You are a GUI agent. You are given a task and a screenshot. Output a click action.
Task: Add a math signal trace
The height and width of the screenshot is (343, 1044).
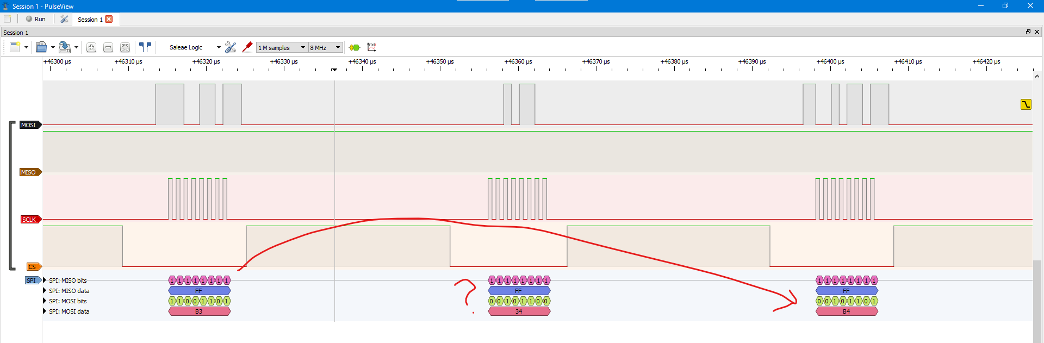[x=372, y=47]
